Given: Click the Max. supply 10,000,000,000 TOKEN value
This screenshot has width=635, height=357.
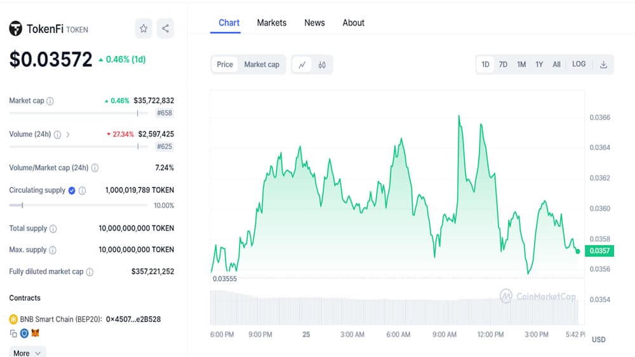Looking at the screenshot, I should (x=137, y=250).
